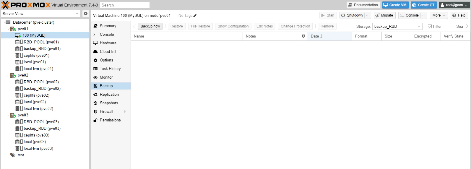
Task: Sort by the Size column header
Action: (396, 36)
